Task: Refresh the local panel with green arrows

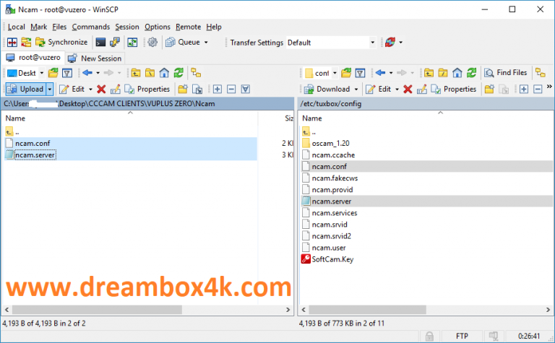Action: click(178, 73)
